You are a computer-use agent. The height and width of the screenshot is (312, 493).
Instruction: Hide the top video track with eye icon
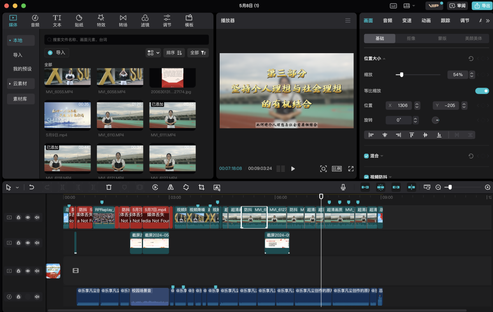coord(28,218)
